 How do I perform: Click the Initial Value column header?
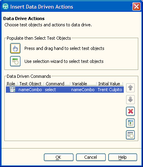click(x=110, y=84)
